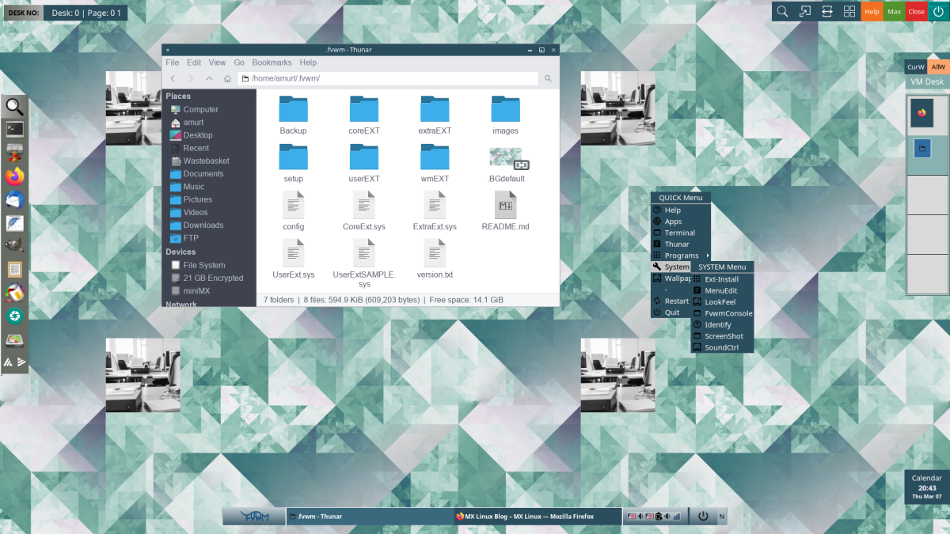950x534 pixels.
Task: Open Thunar's Help menu
Action: (308, 62)
